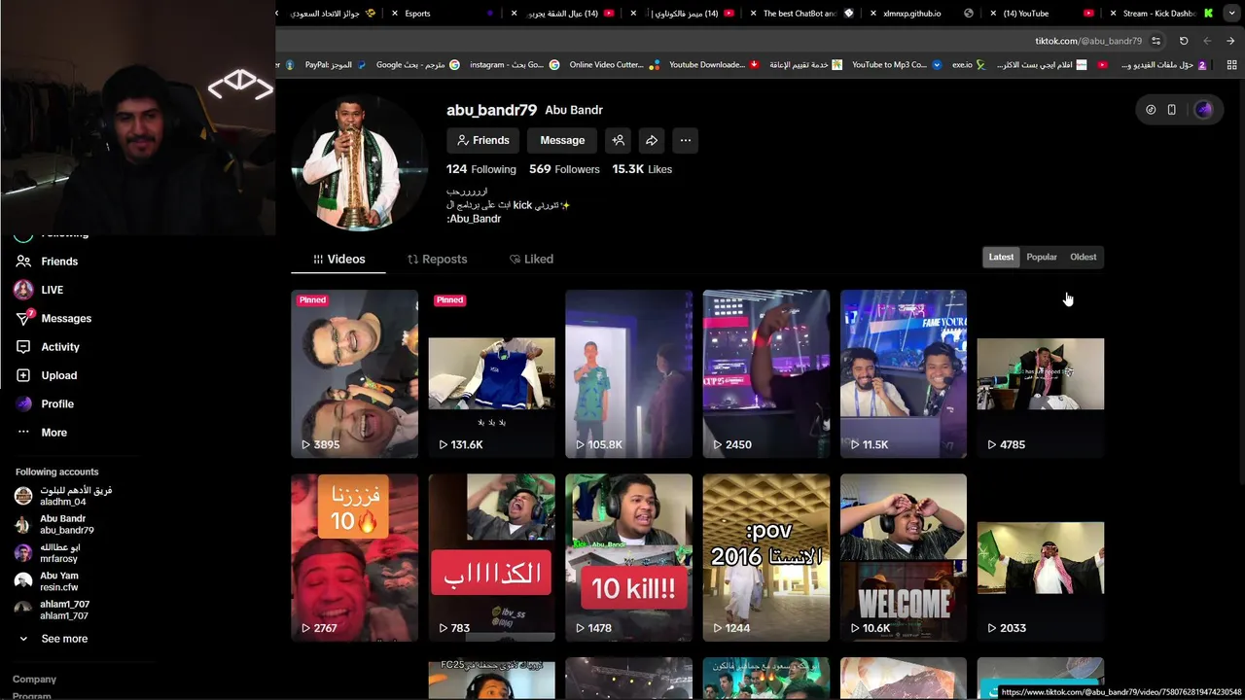Open the 569 Followers list

pyautogui.click(x=564, y=169)
